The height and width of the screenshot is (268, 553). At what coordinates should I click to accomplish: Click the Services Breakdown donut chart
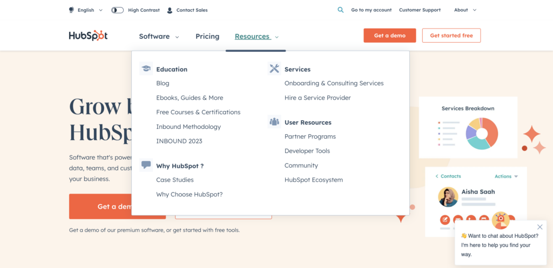click(482, 134)
